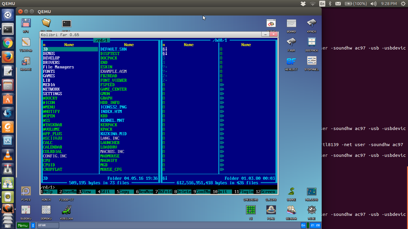
Task: Launch the 15 puzzle game icon
Action: (x=251, y=210)
